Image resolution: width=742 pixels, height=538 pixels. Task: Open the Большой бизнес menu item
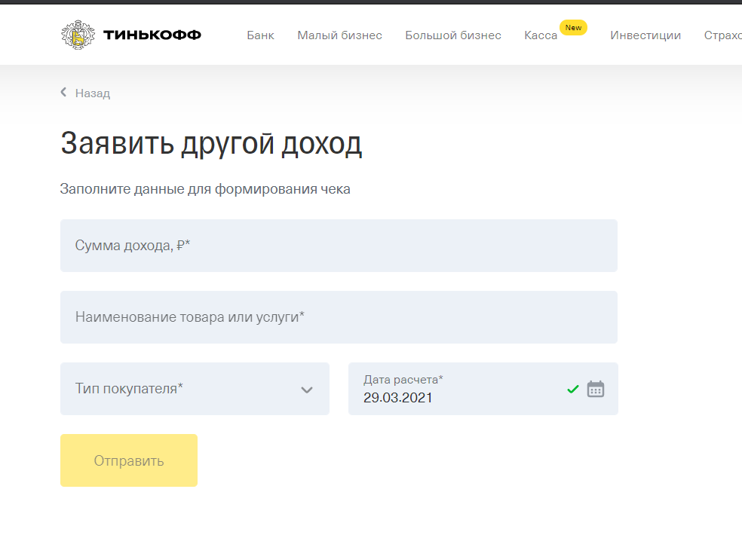click(453, 35)
